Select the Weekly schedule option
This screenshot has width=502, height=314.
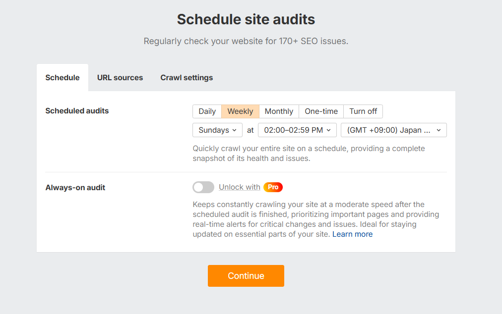point(240,111)
